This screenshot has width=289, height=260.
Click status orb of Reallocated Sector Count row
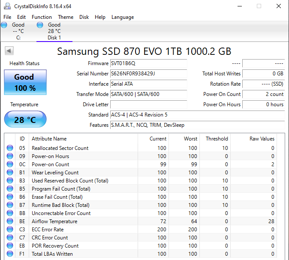pyautogui.click(x=10, y=148)
